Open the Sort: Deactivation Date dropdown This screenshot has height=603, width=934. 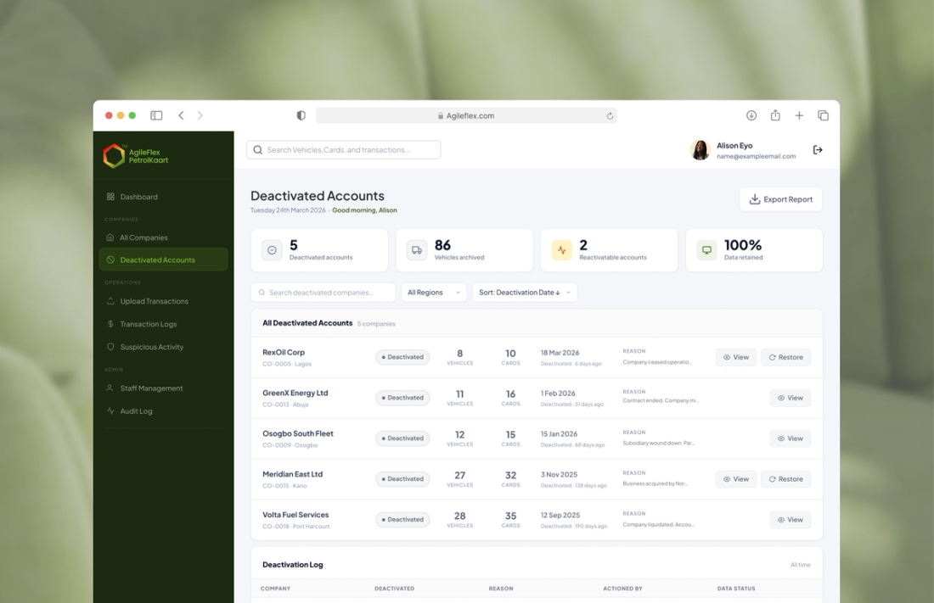click(524, 293)
